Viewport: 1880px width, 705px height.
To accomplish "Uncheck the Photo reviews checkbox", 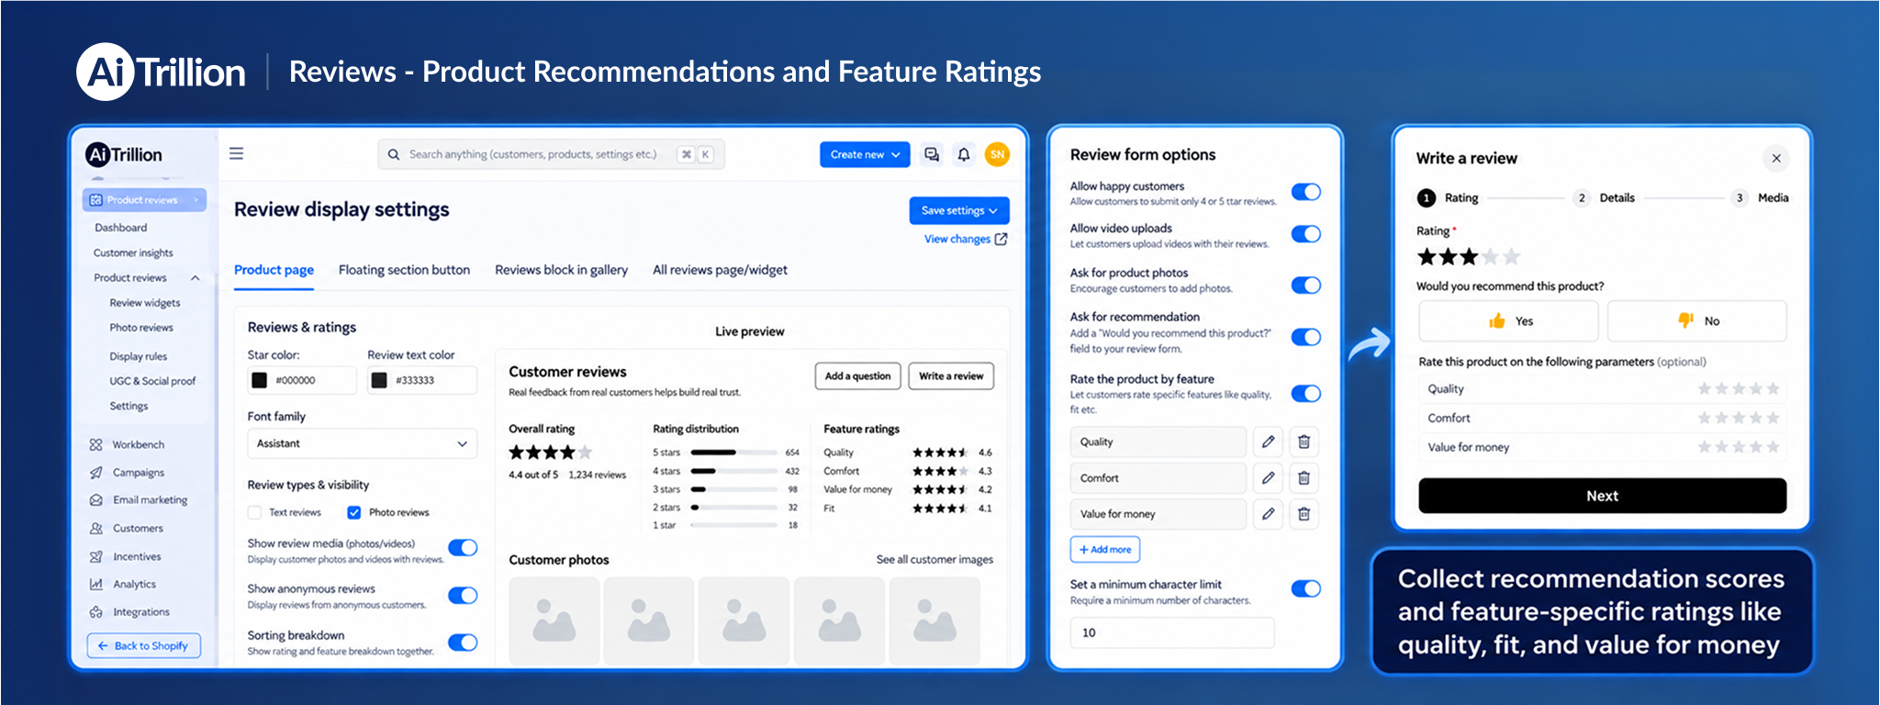I will (x=353, y=512).
